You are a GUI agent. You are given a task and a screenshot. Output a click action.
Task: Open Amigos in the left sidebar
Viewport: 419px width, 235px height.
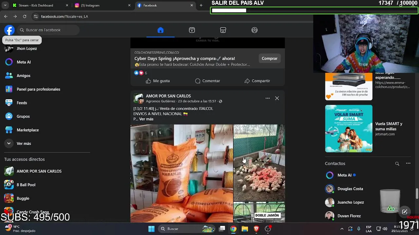[24, 75]
